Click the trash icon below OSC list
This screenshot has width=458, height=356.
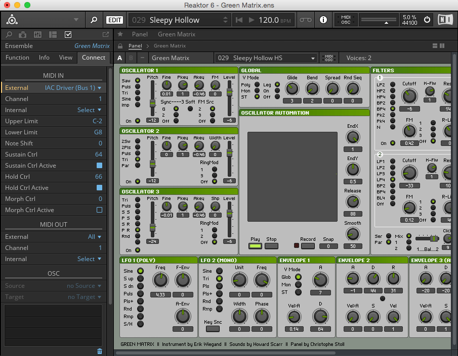tap(99, 351)
